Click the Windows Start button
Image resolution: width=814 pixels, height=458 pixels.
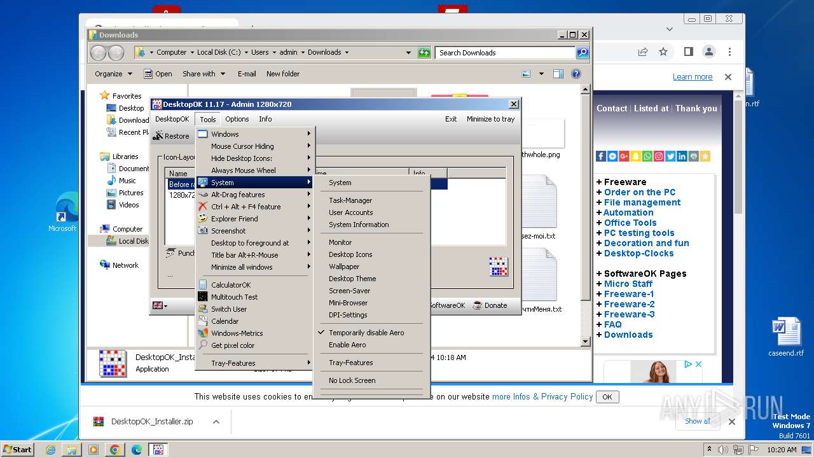tap(17, 449)
